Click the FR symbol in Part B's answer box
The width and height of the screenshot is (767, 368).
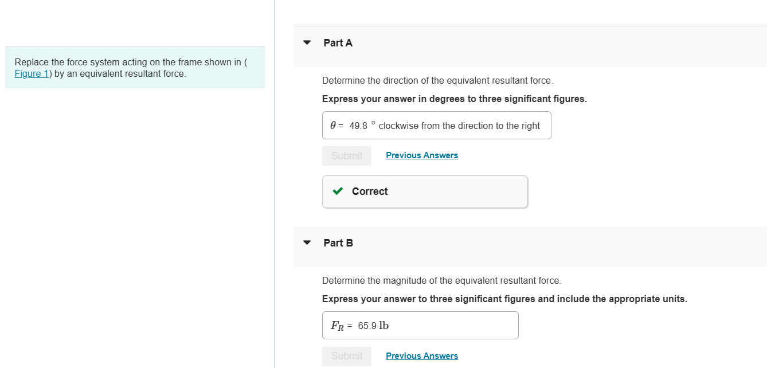coord(336,324)
